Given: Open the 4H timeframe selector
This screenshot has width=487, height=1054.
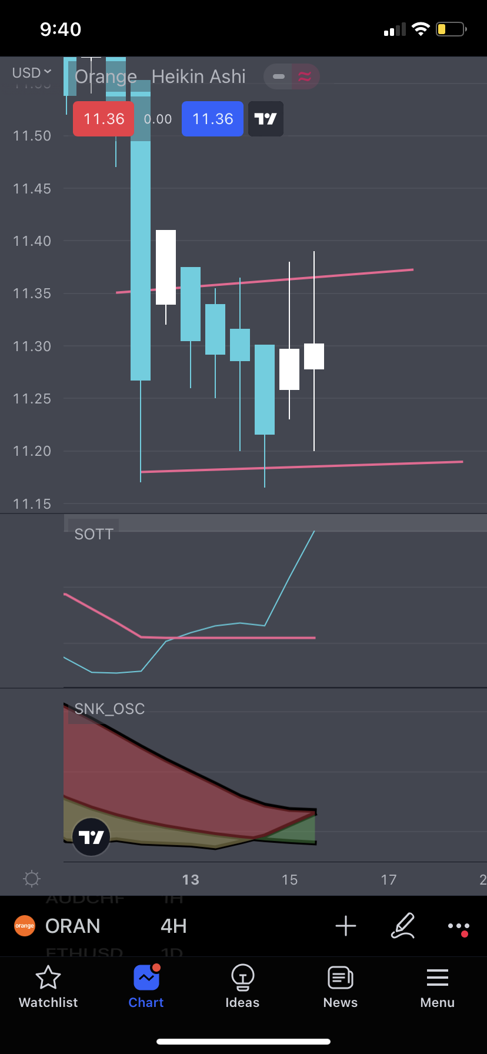Looking at the screenshot, I should (x=174, y=926).
